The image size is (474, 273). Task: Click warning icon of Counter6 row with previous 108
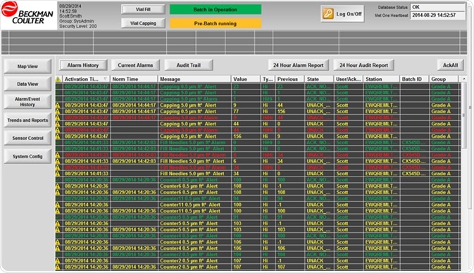[x=58, y=192]
